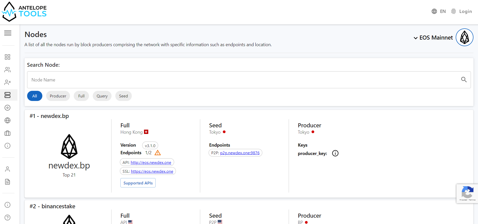Open the user with X icon in the sidebar
Viewport: 478px width, 224px height.
(8, 82)
